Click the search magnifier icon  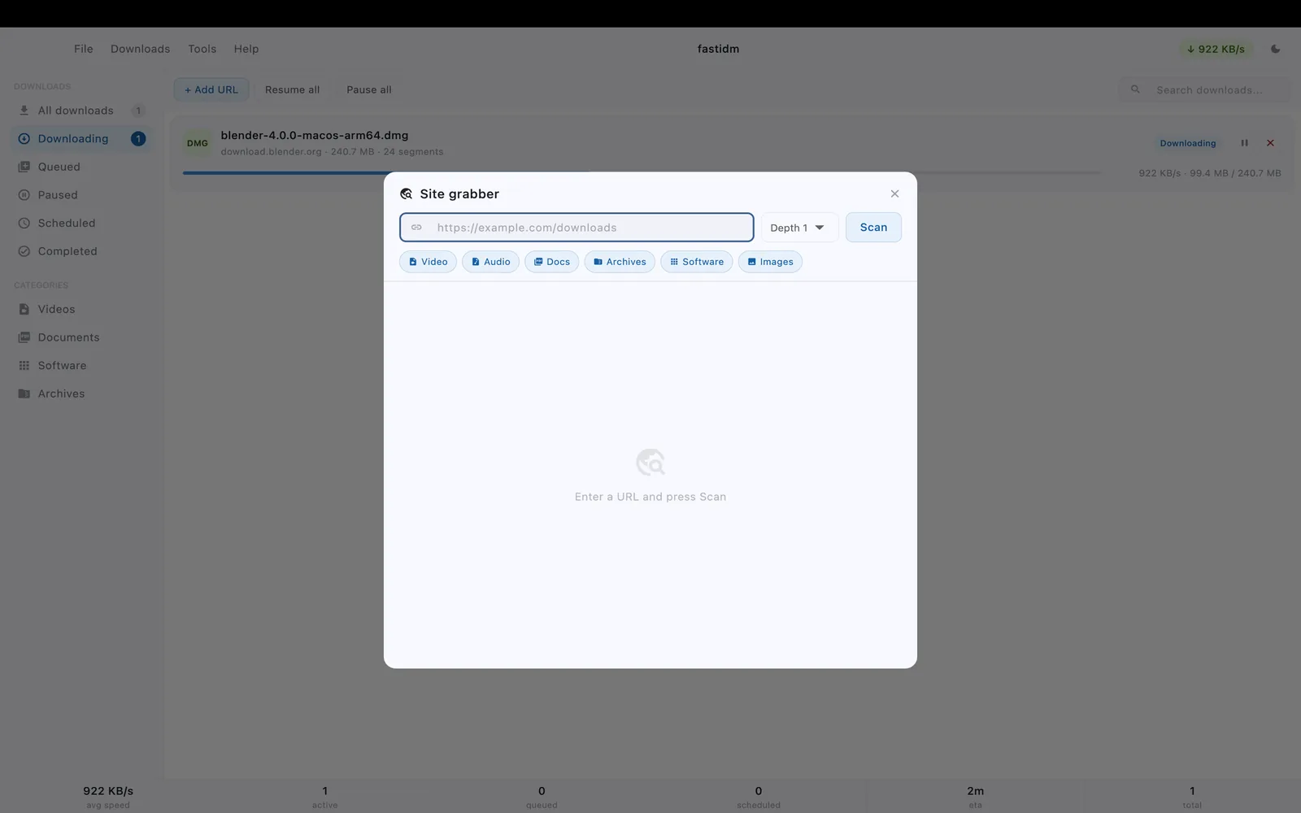click(x=1135, y=89)
